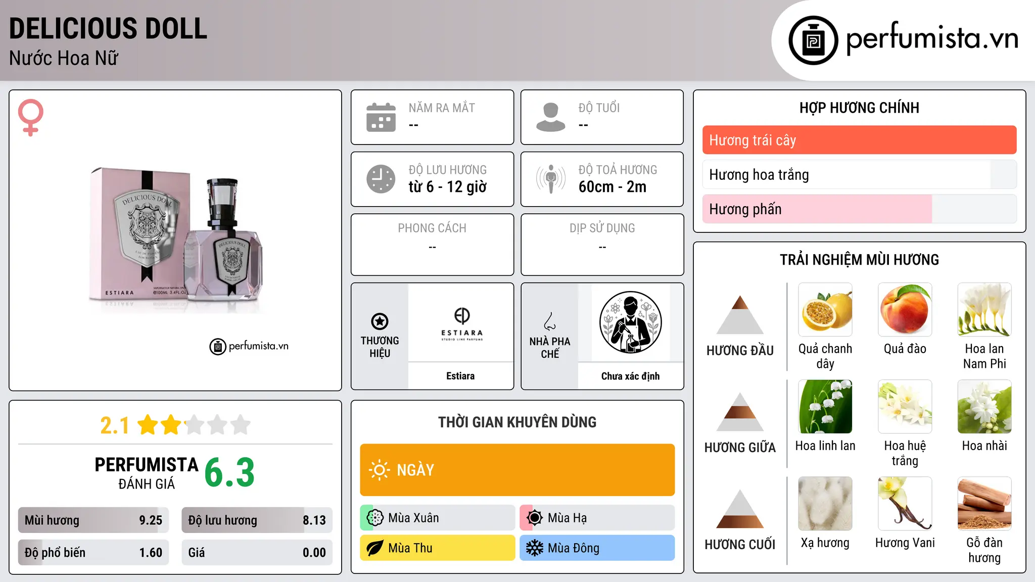Click the winter snowflake icon
The image size is (1035, 582).
click(535, 548)
